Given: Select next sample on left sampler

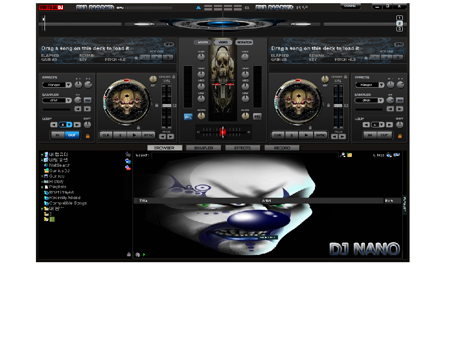Looking at the screenshot, I should click(x=87, y=109).
